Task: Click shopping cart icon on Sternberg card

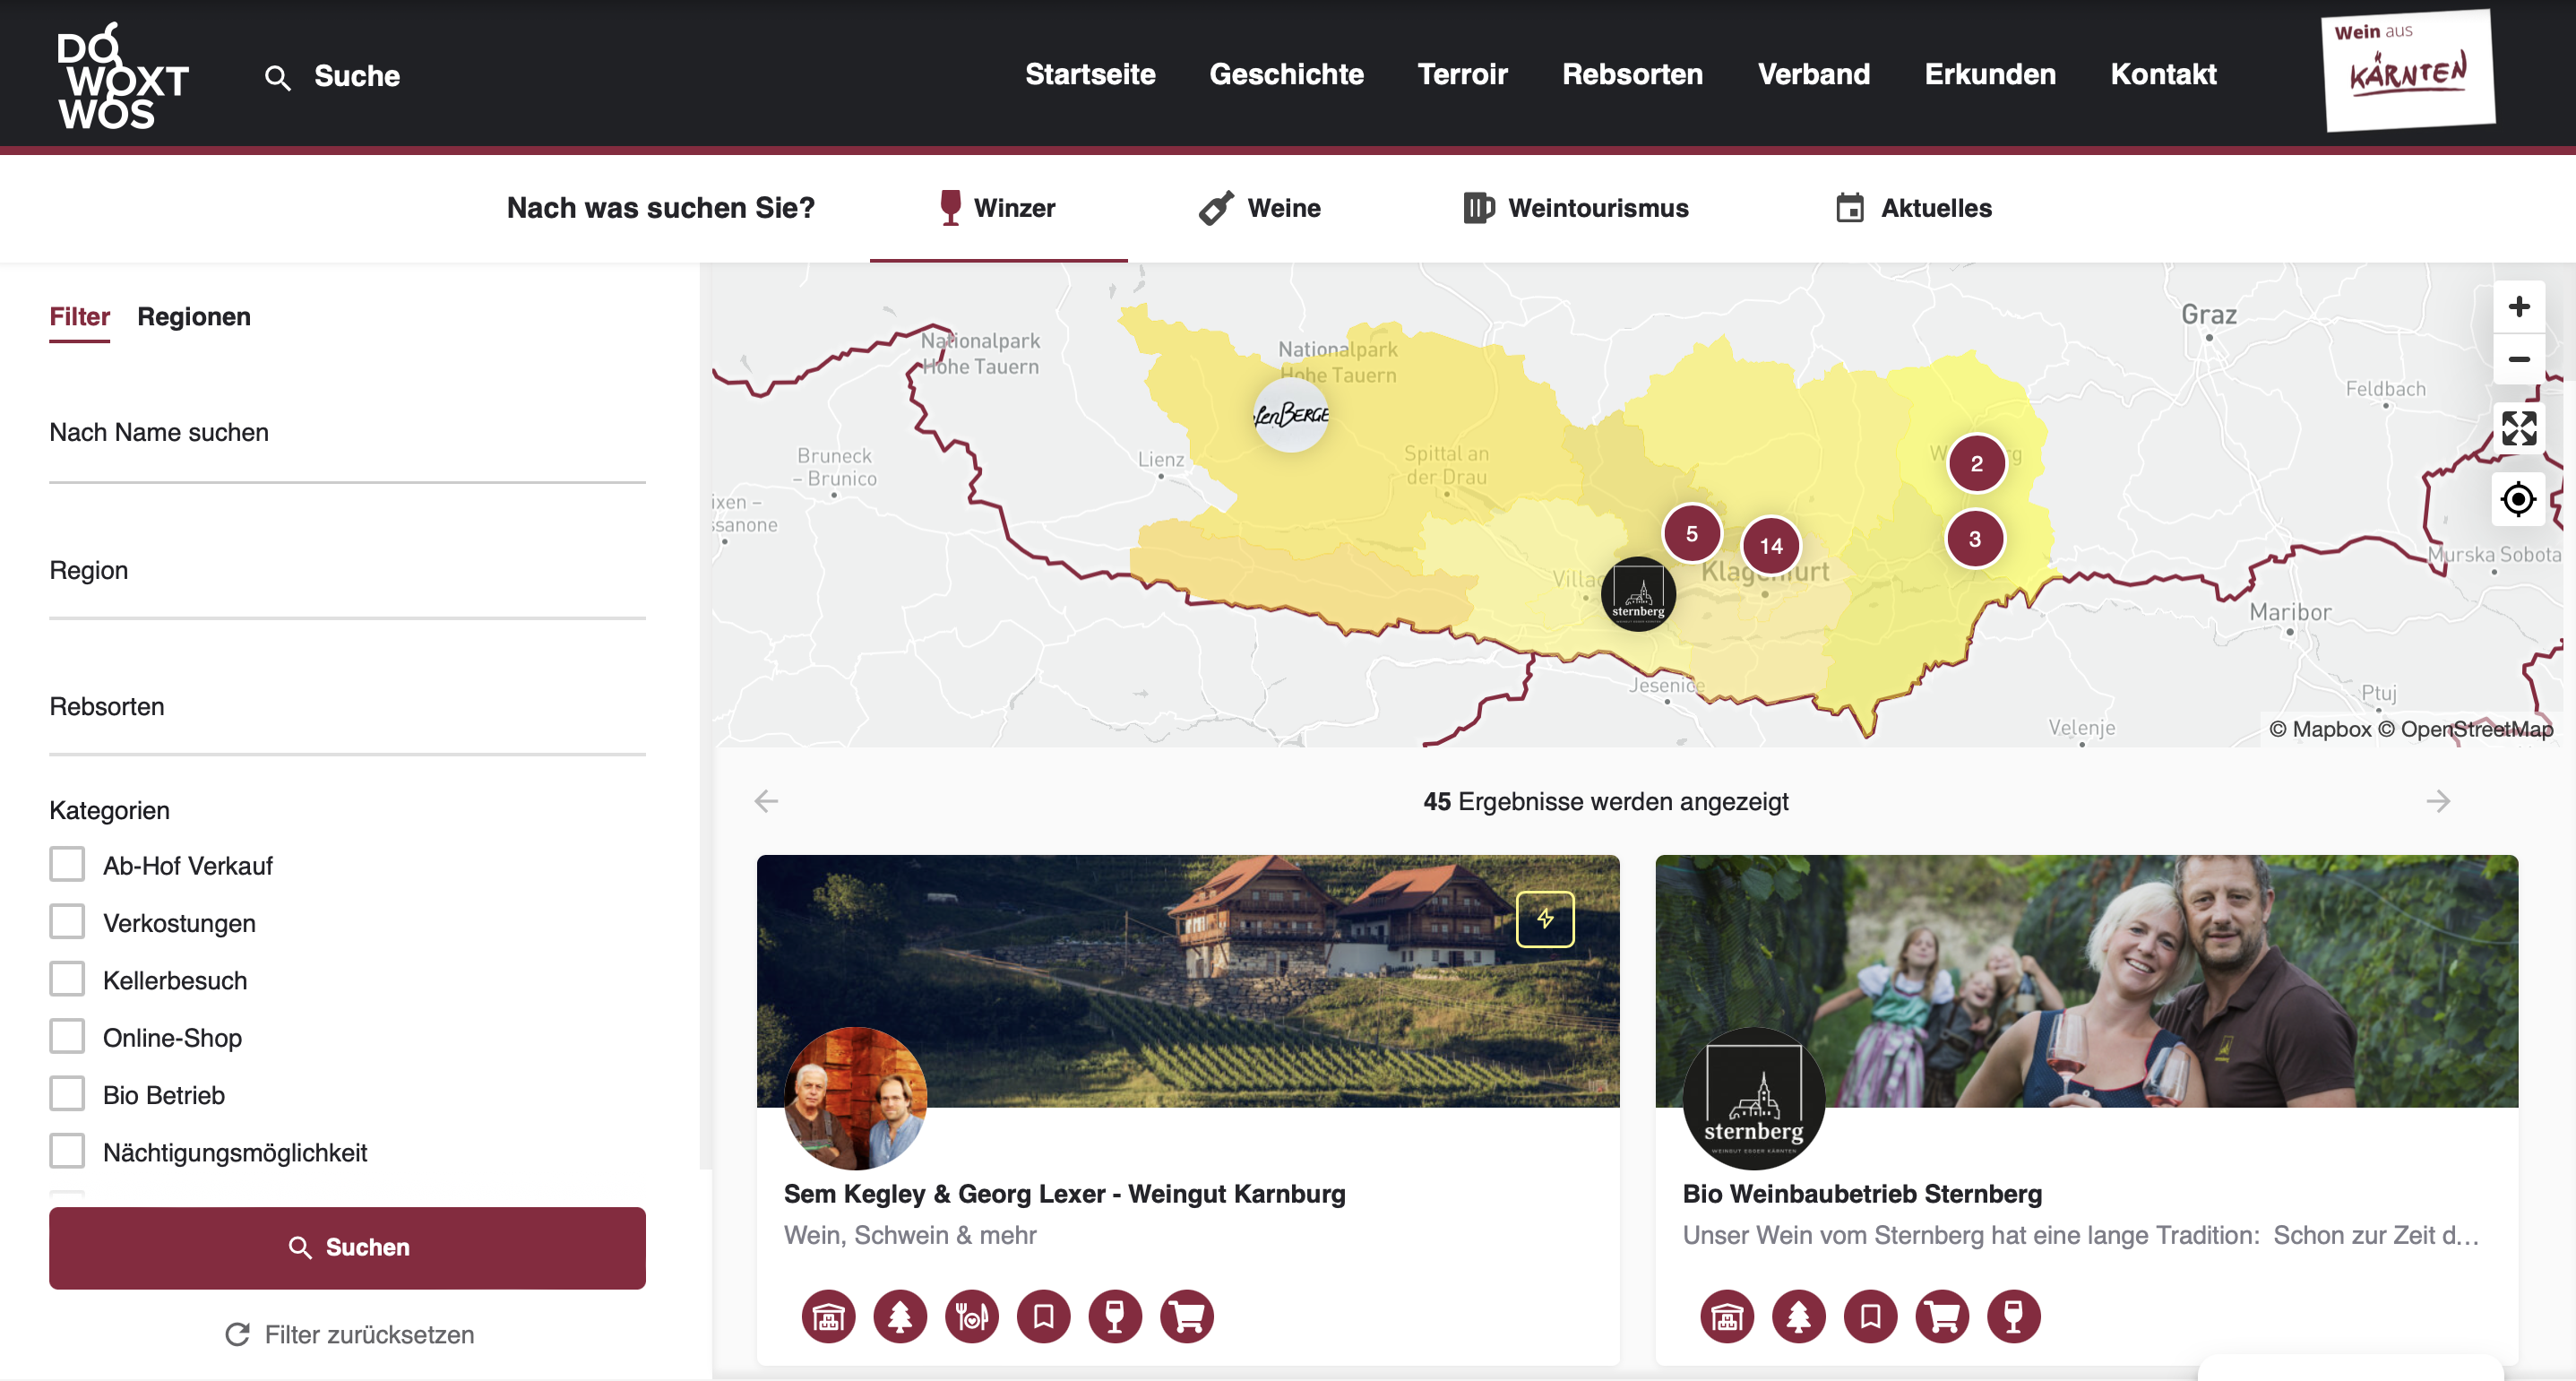Action: (1942, 1316)
